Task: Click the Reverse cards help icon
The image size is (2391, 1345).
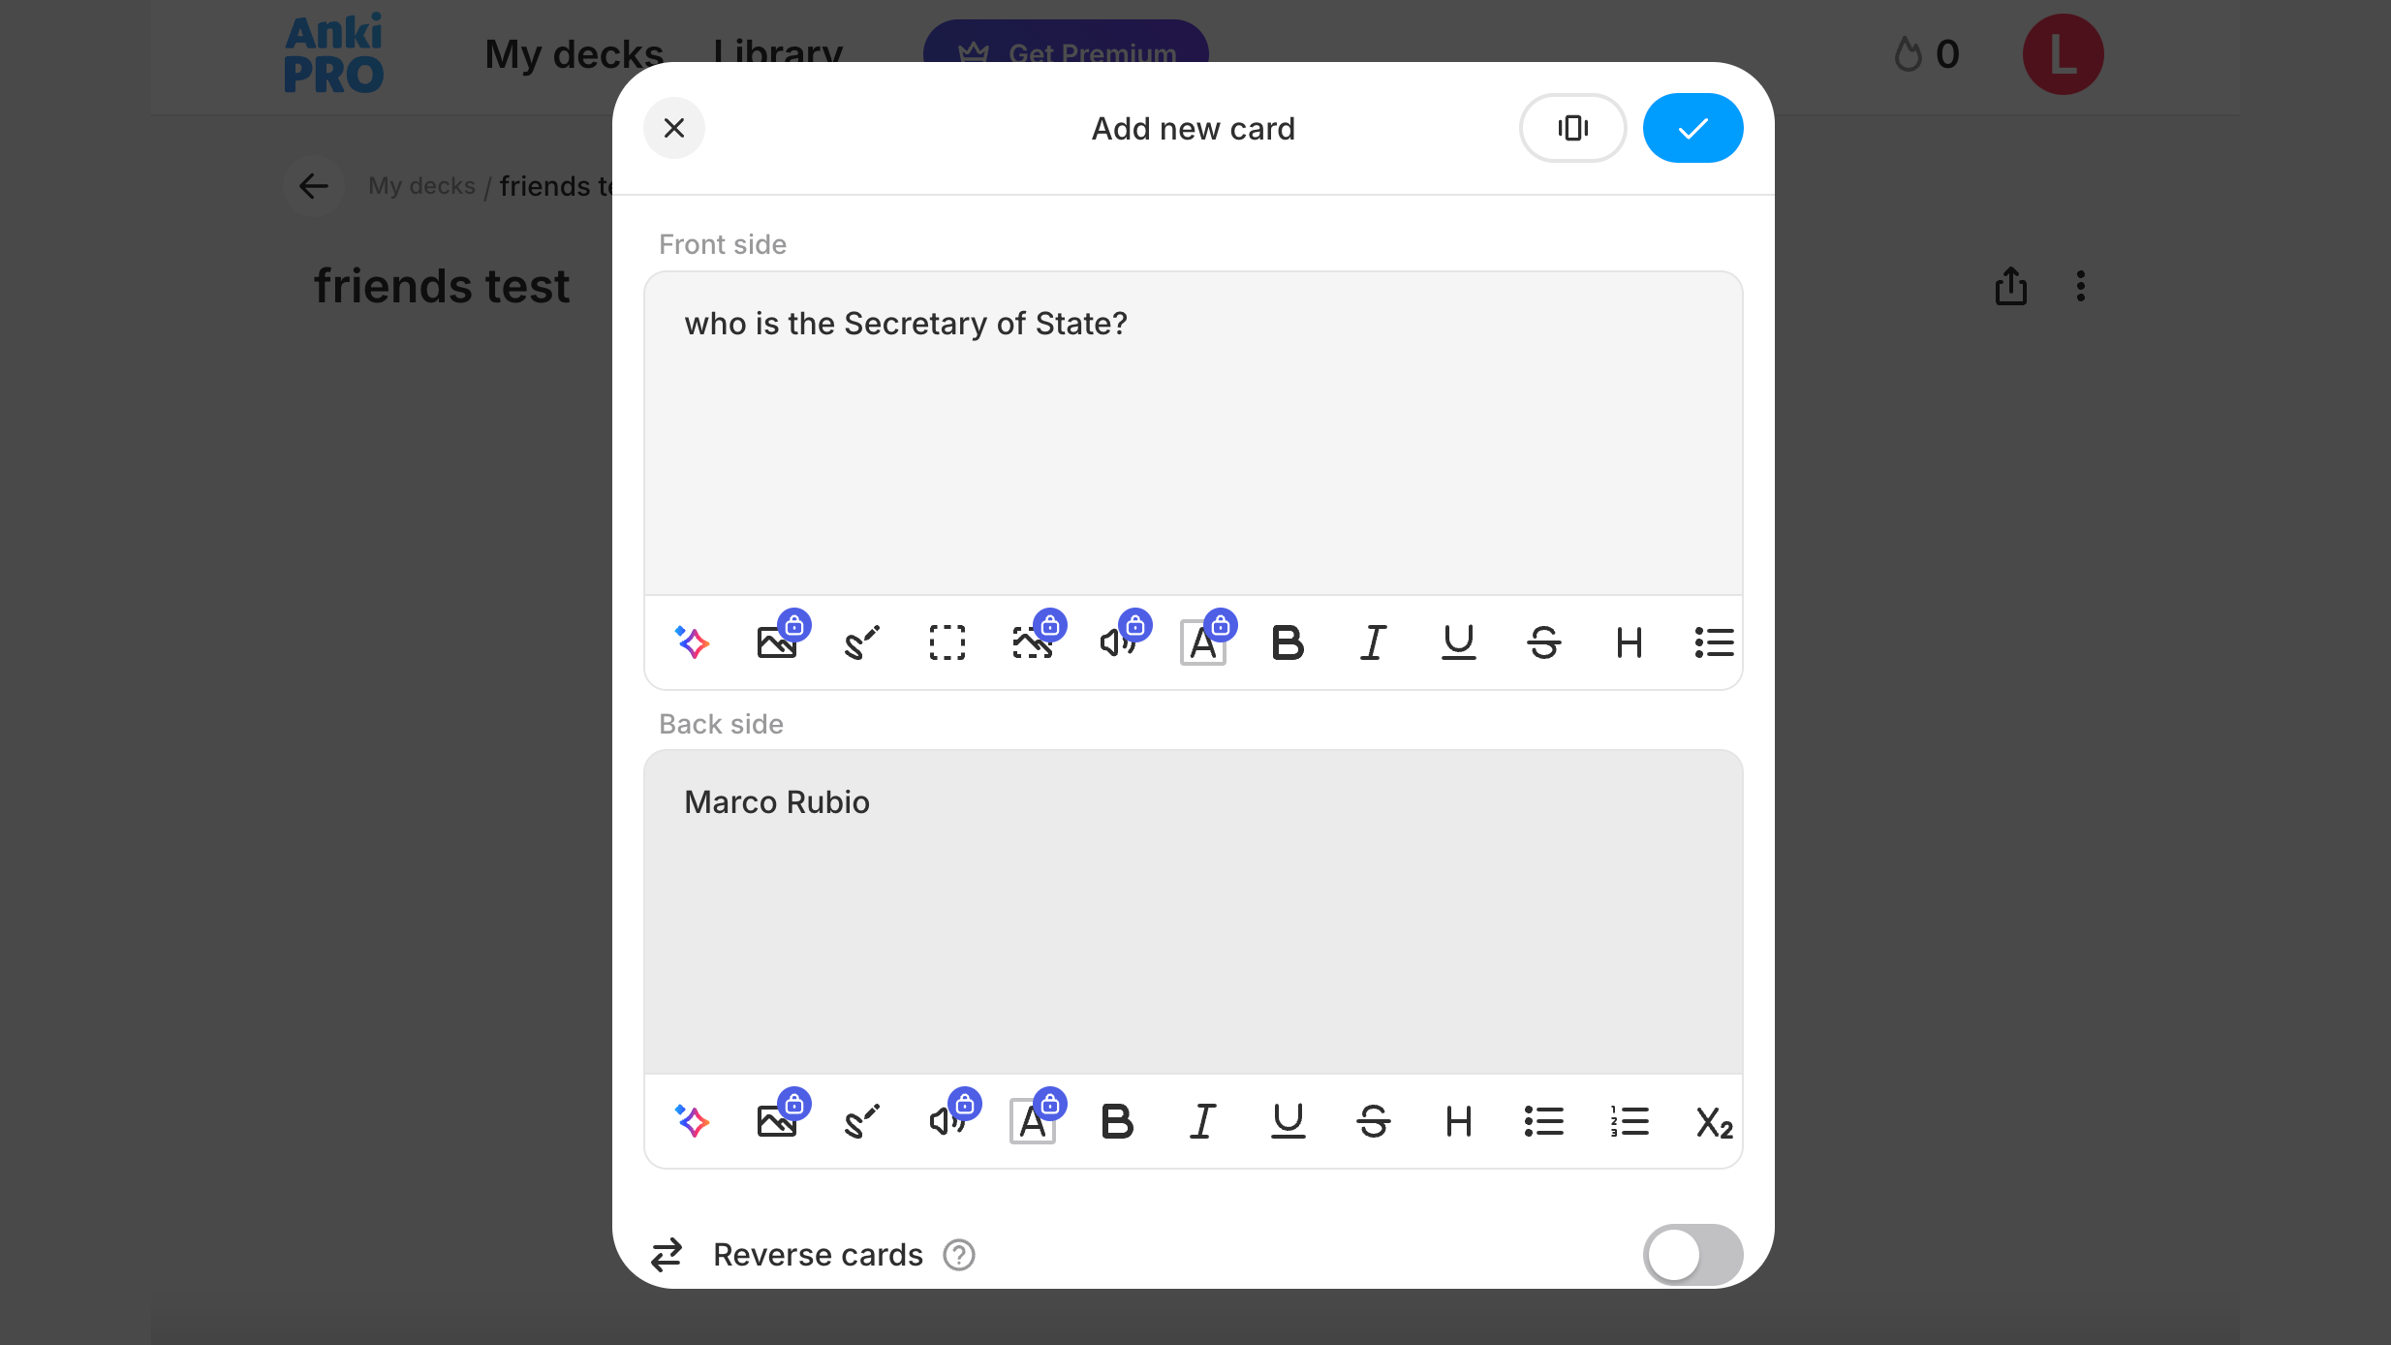Action: tap(959, 1255)
